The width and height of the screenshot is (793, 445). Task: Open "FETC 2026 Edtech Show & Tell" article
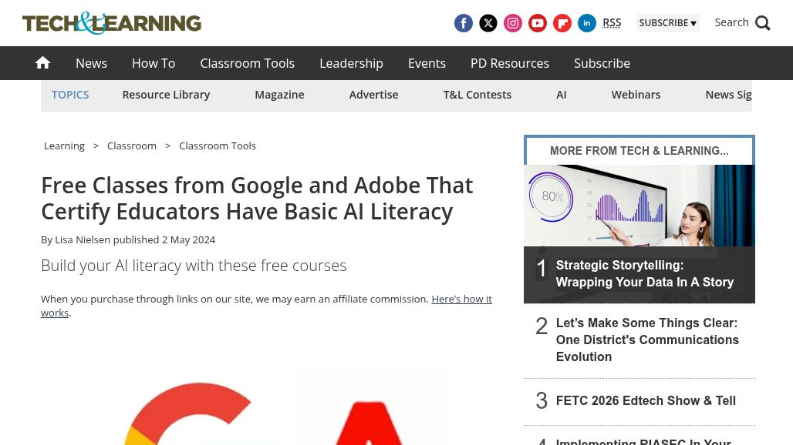[x=646, y=400]
